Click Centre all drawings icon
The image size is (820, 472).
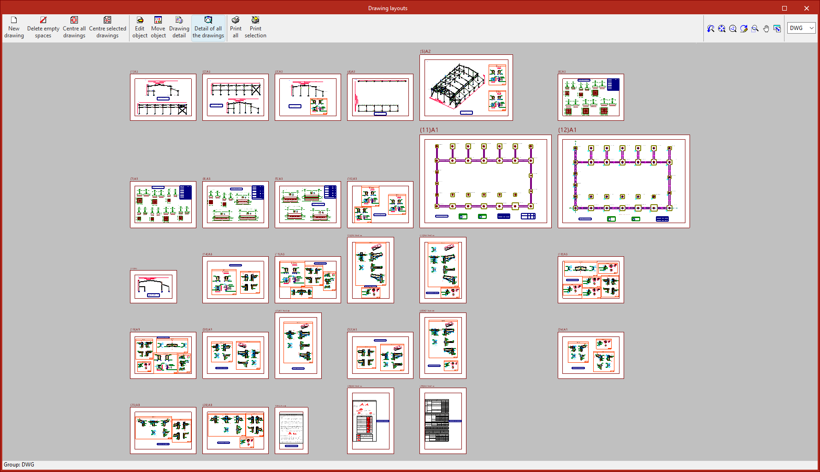click(x=74, y=28)
